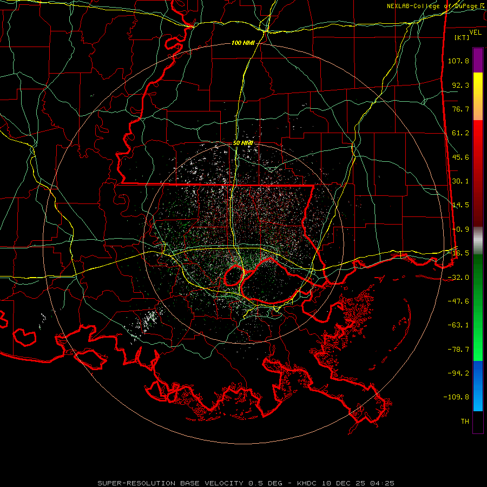Click the blue segment of the velocity color bar

point(478,386)
